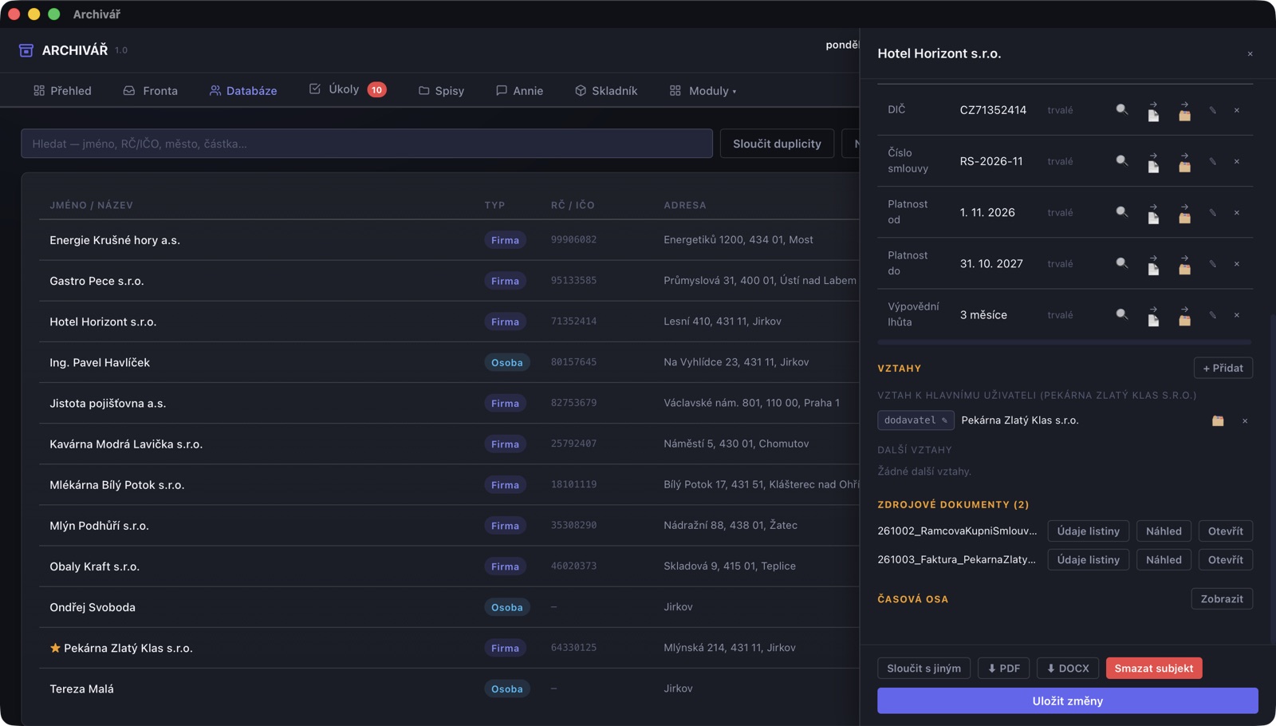The image size is (1276, 726).
Task: Edit the dodavatel relation type tag
Action: point(916,420)
